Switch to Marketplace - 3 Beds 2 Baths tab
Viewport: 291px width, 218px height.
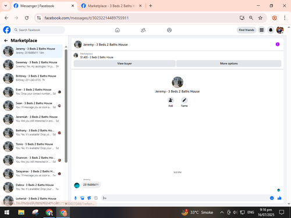tap(112, 6)
